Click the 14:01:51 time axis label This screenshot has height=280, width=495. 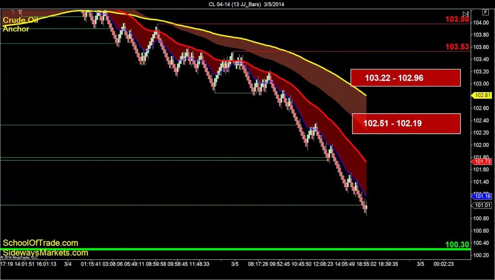(x=24, y=264)
